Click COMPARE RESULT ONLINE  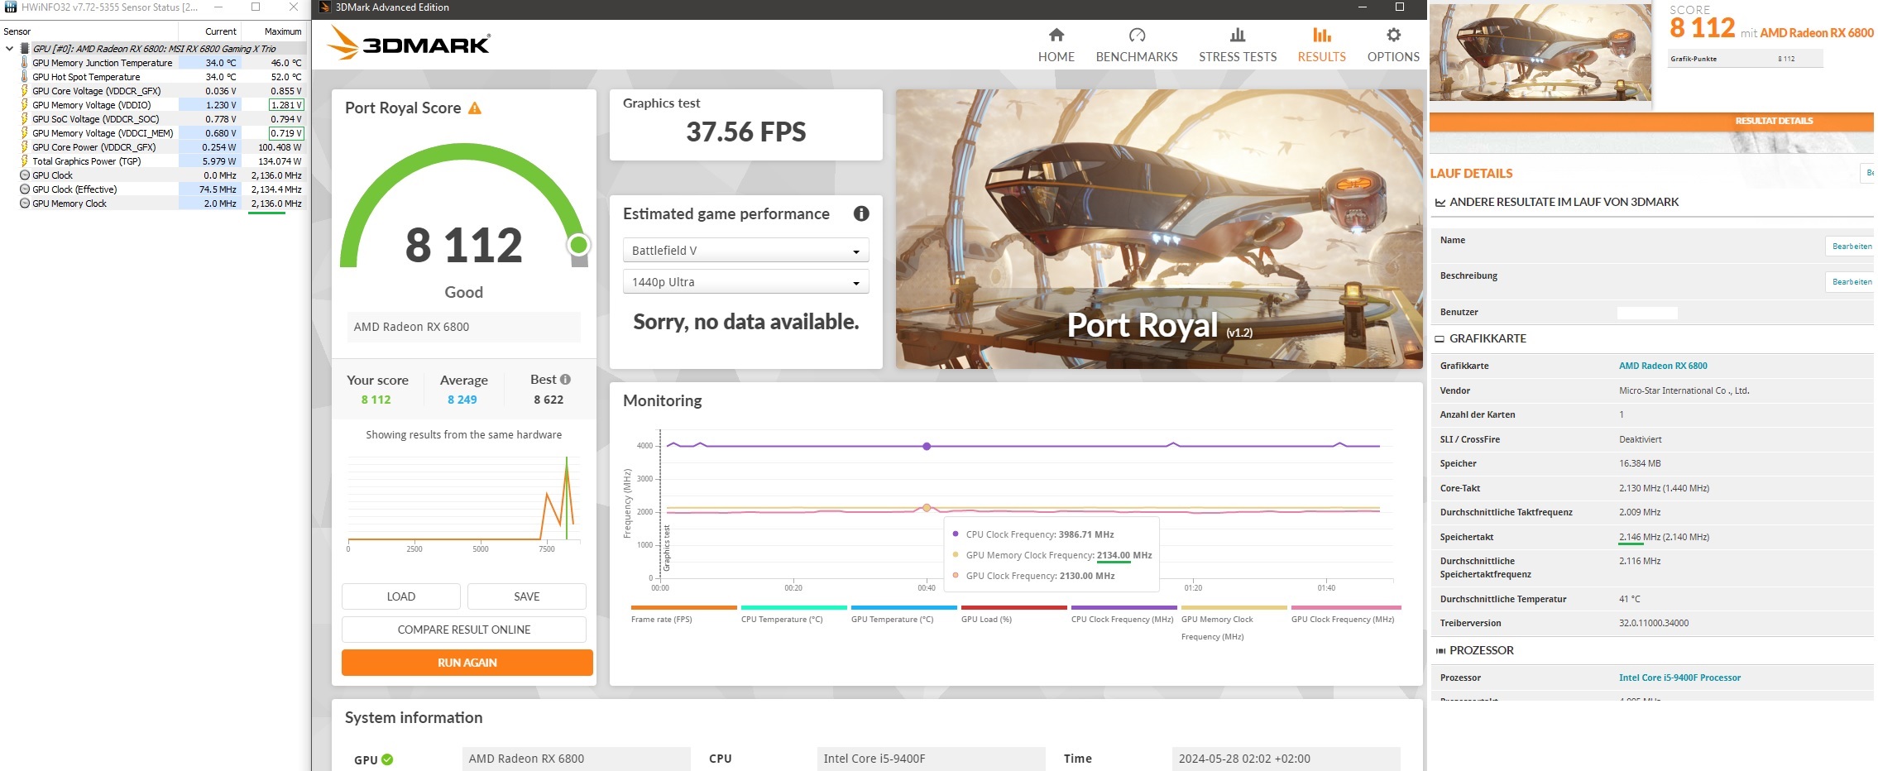[x=464, y=630]
